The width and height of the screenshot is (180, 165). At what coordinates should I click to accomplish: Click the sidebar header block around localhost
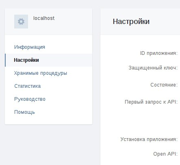(49, 22)
